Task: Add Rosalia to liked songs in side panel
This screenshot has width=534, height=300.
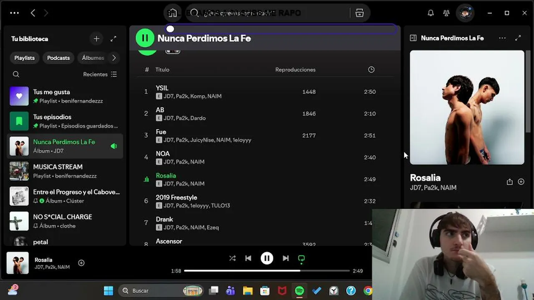Action: tap(521, 182)
